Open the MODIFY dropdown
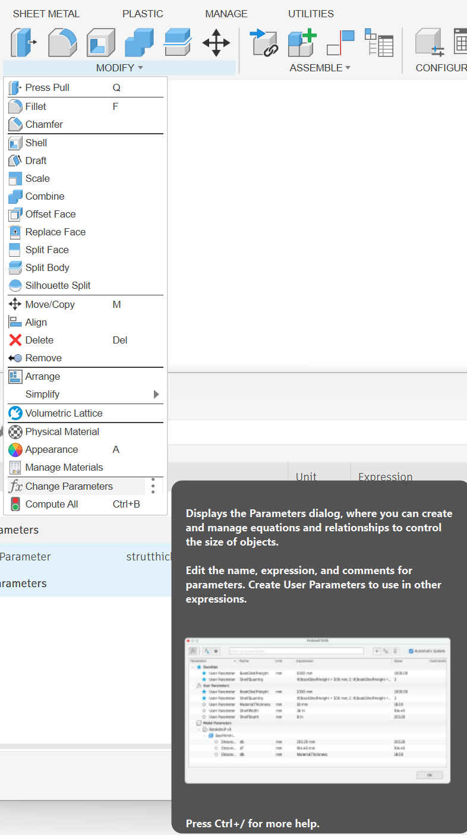The width and height of the screenshot is (467, 835). [119, 68]
